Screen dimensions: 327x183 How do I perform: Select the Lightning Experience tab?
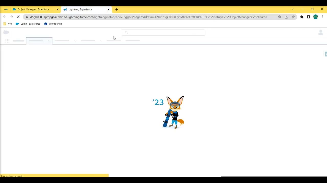click(x=86, y=9)
